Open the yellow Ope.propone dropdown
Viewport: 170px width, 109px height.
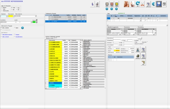[x=11, y=16]
